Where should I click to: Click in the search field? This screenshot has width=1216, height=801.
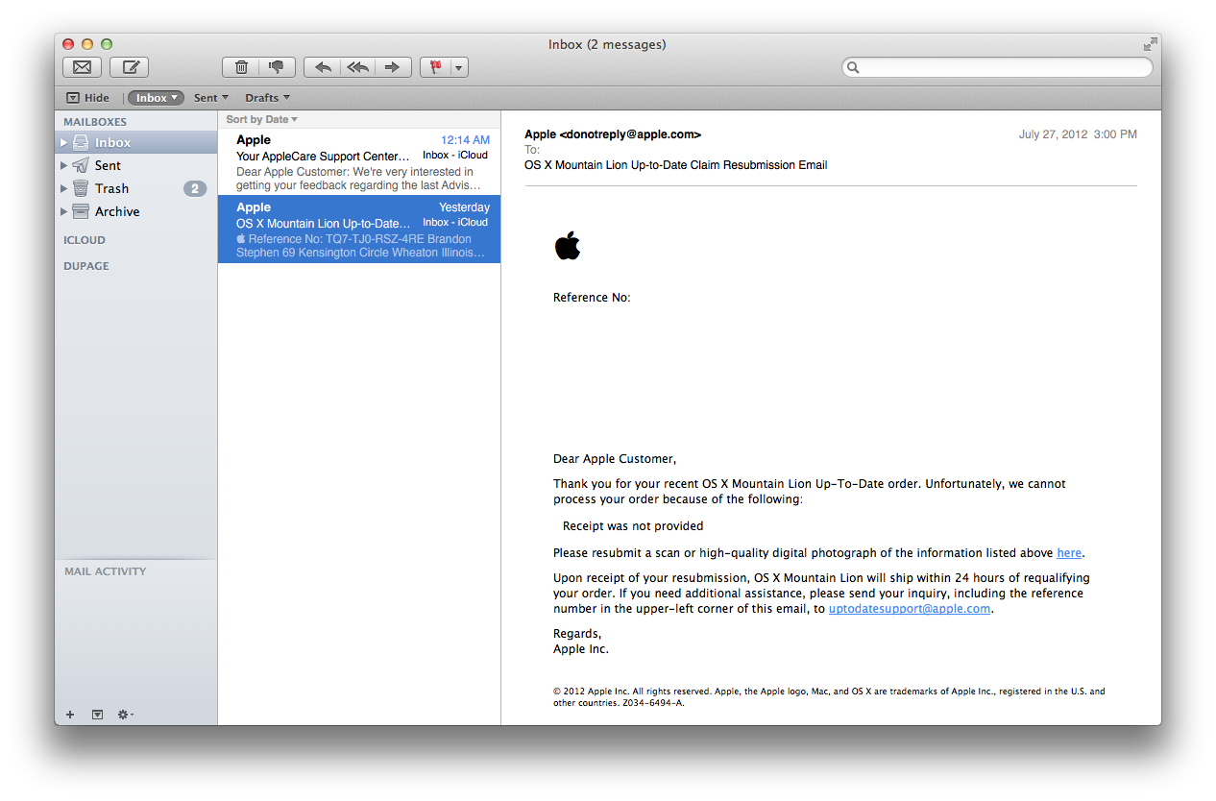point(997,67)
